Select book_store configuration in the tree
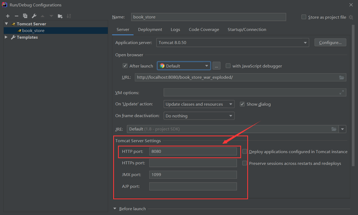The image size is (358, 215). (x=56, y=30)
